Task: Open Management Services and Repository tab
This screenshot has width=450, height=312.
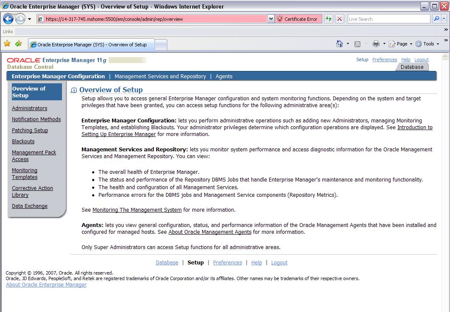Action: [x=160, y=77]
